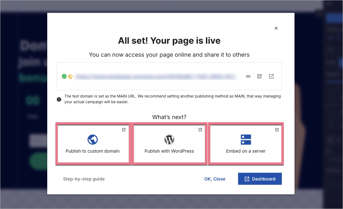This screenshot has width=343, height=209.
Task: Open the external link arrow on the WordPress card
Action: pos(200,130)
